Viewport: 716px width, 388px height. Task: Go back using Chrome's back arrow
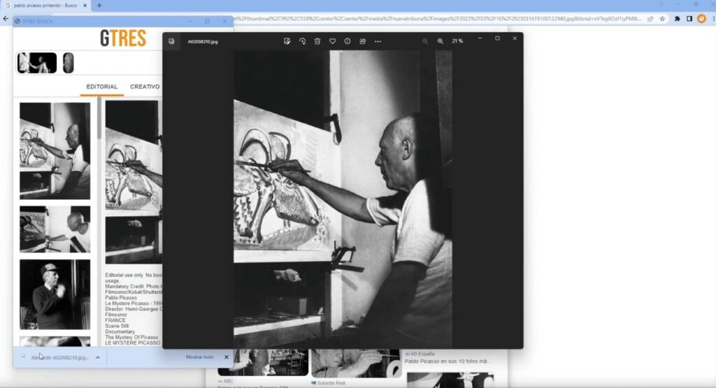pos(6,19)
